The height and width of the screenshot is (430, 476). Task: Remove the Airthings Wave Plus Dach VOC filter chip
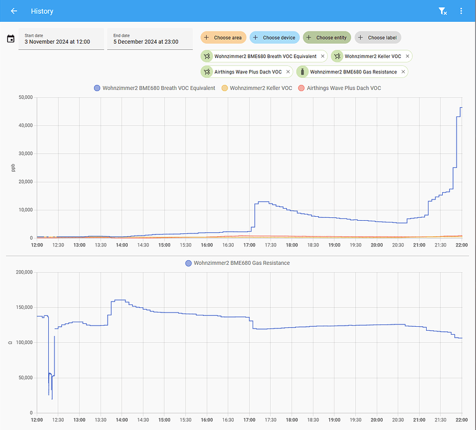coord(288,72)
